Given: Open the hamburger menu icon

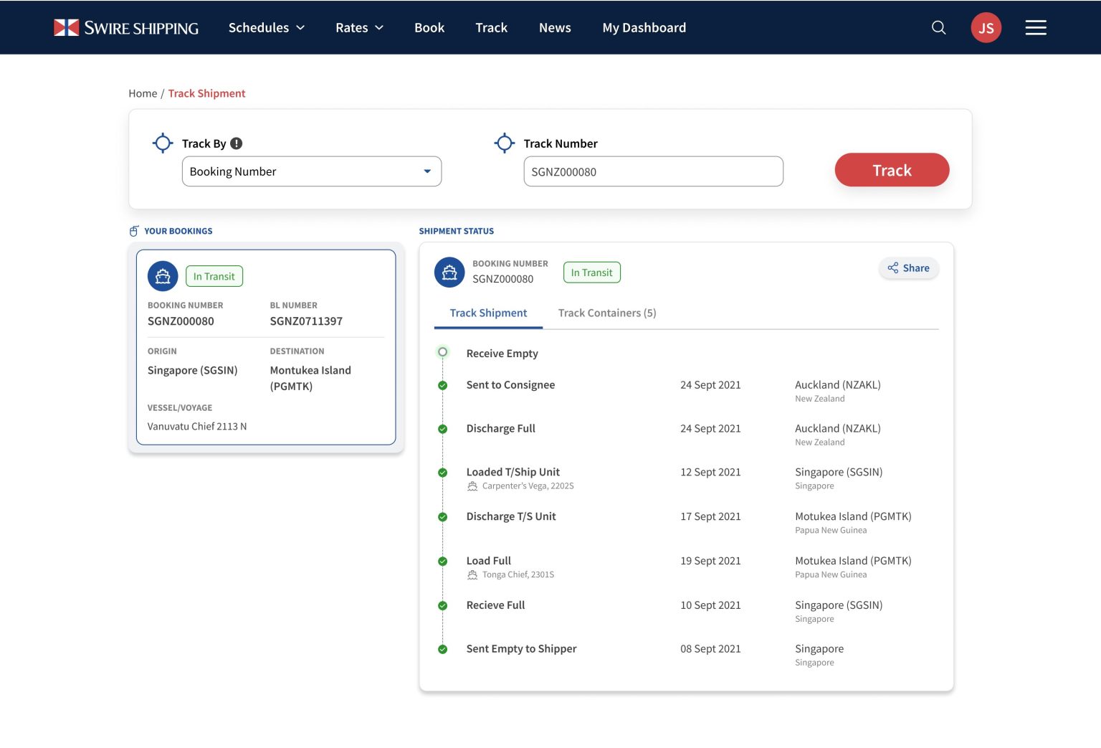Looking at the screenshot, I should (1035, 28).
